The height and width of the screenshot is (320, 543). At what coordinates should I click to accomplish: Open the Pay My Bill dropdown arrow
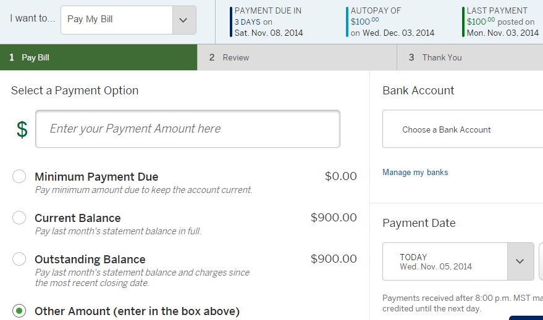point(183,20)
